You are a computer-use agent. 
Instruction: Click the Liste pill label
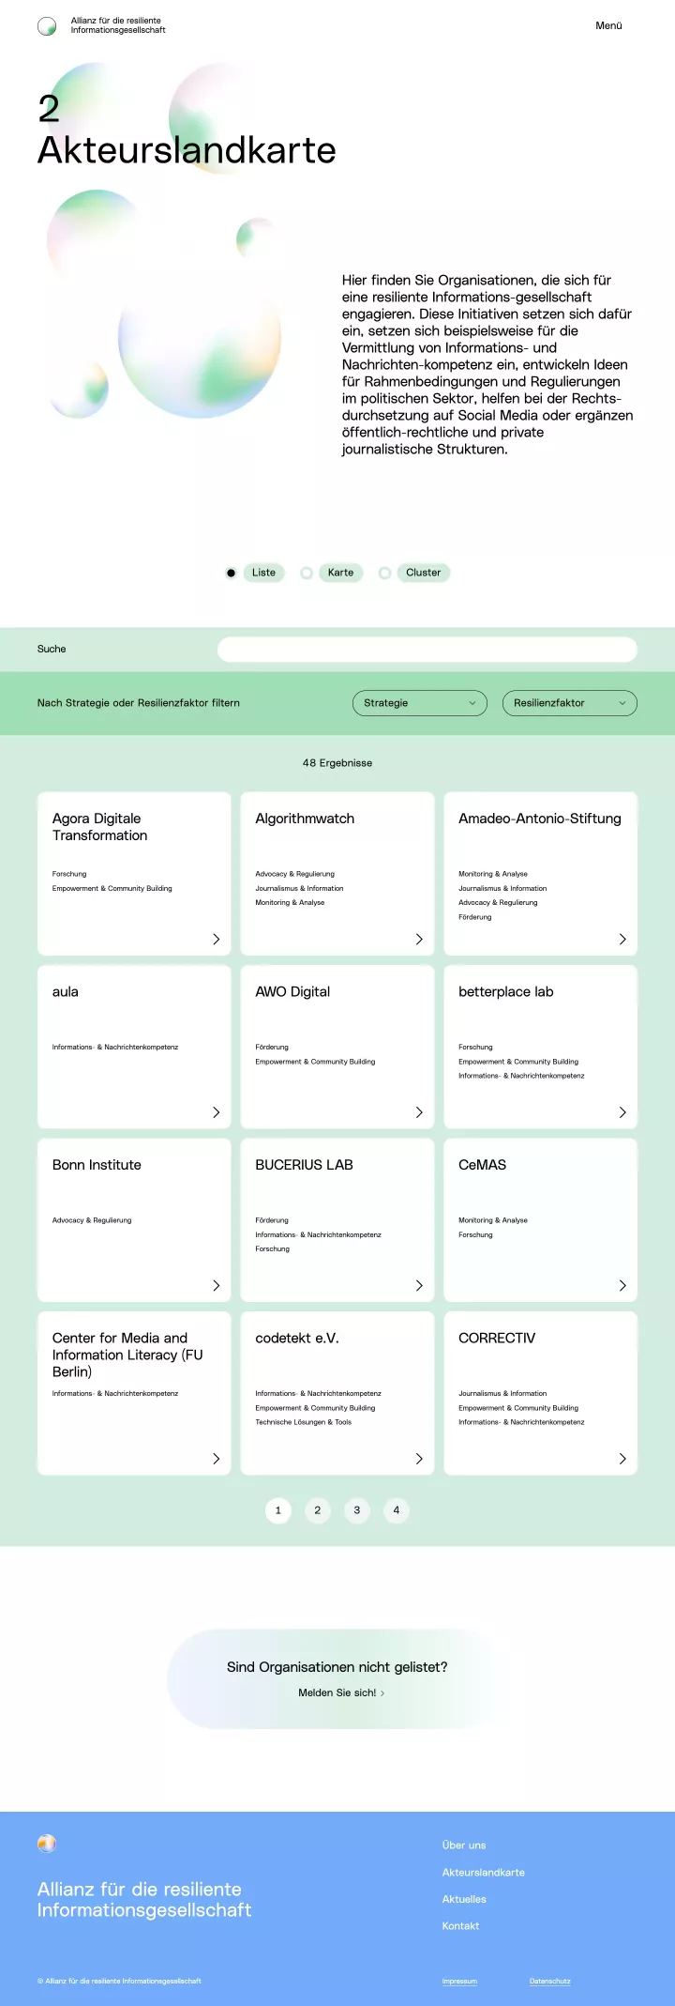[264, 573]
